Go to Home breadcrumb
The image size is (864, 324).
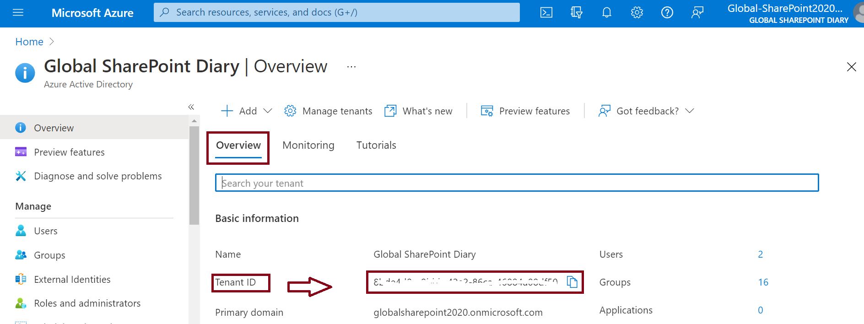click(x=29, y=42)
